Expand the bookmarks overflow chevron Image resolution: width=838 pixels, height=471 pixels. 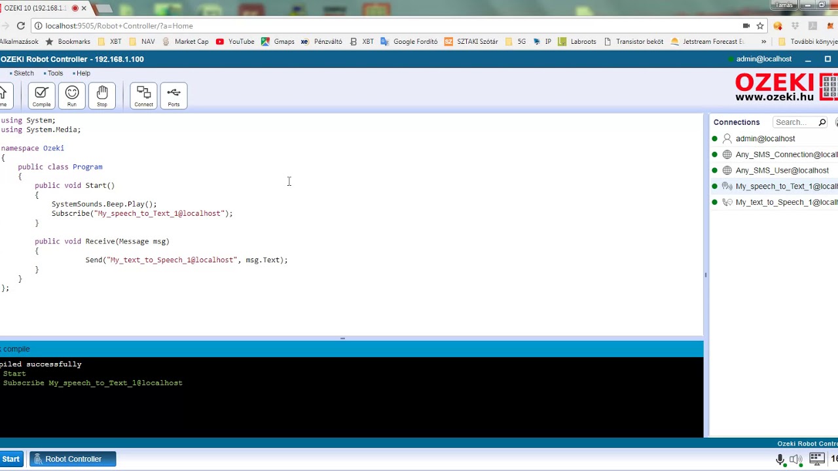tap(763, 41)
